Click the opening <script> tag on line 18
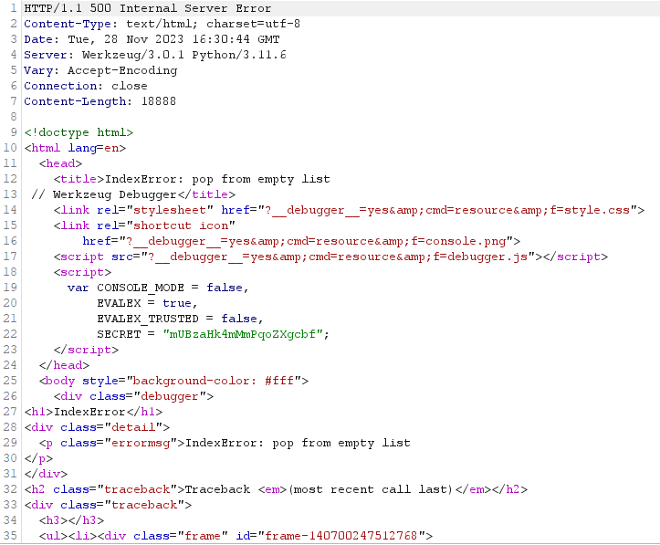 (82, 272)
